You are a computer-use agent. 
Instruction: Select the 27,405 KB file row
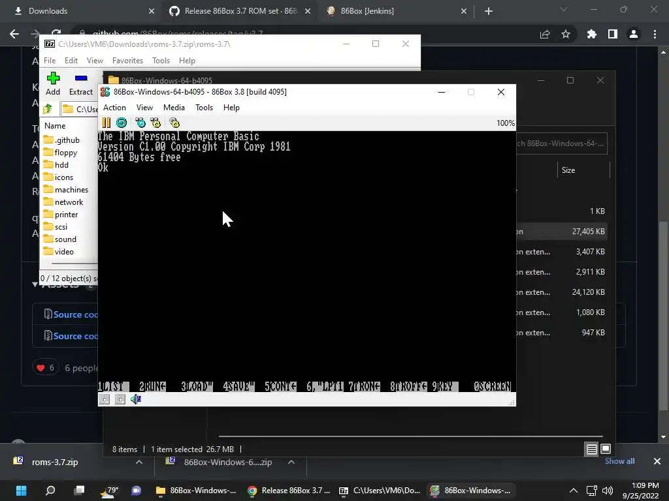click(561, 232)
